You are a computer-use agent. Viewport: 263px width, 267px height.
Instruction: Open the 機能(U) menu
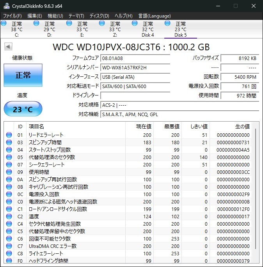tap(55, 16)
